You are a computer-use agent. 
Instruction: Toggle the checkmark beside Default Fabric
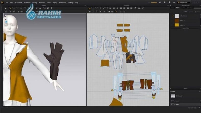pos(173,16)
